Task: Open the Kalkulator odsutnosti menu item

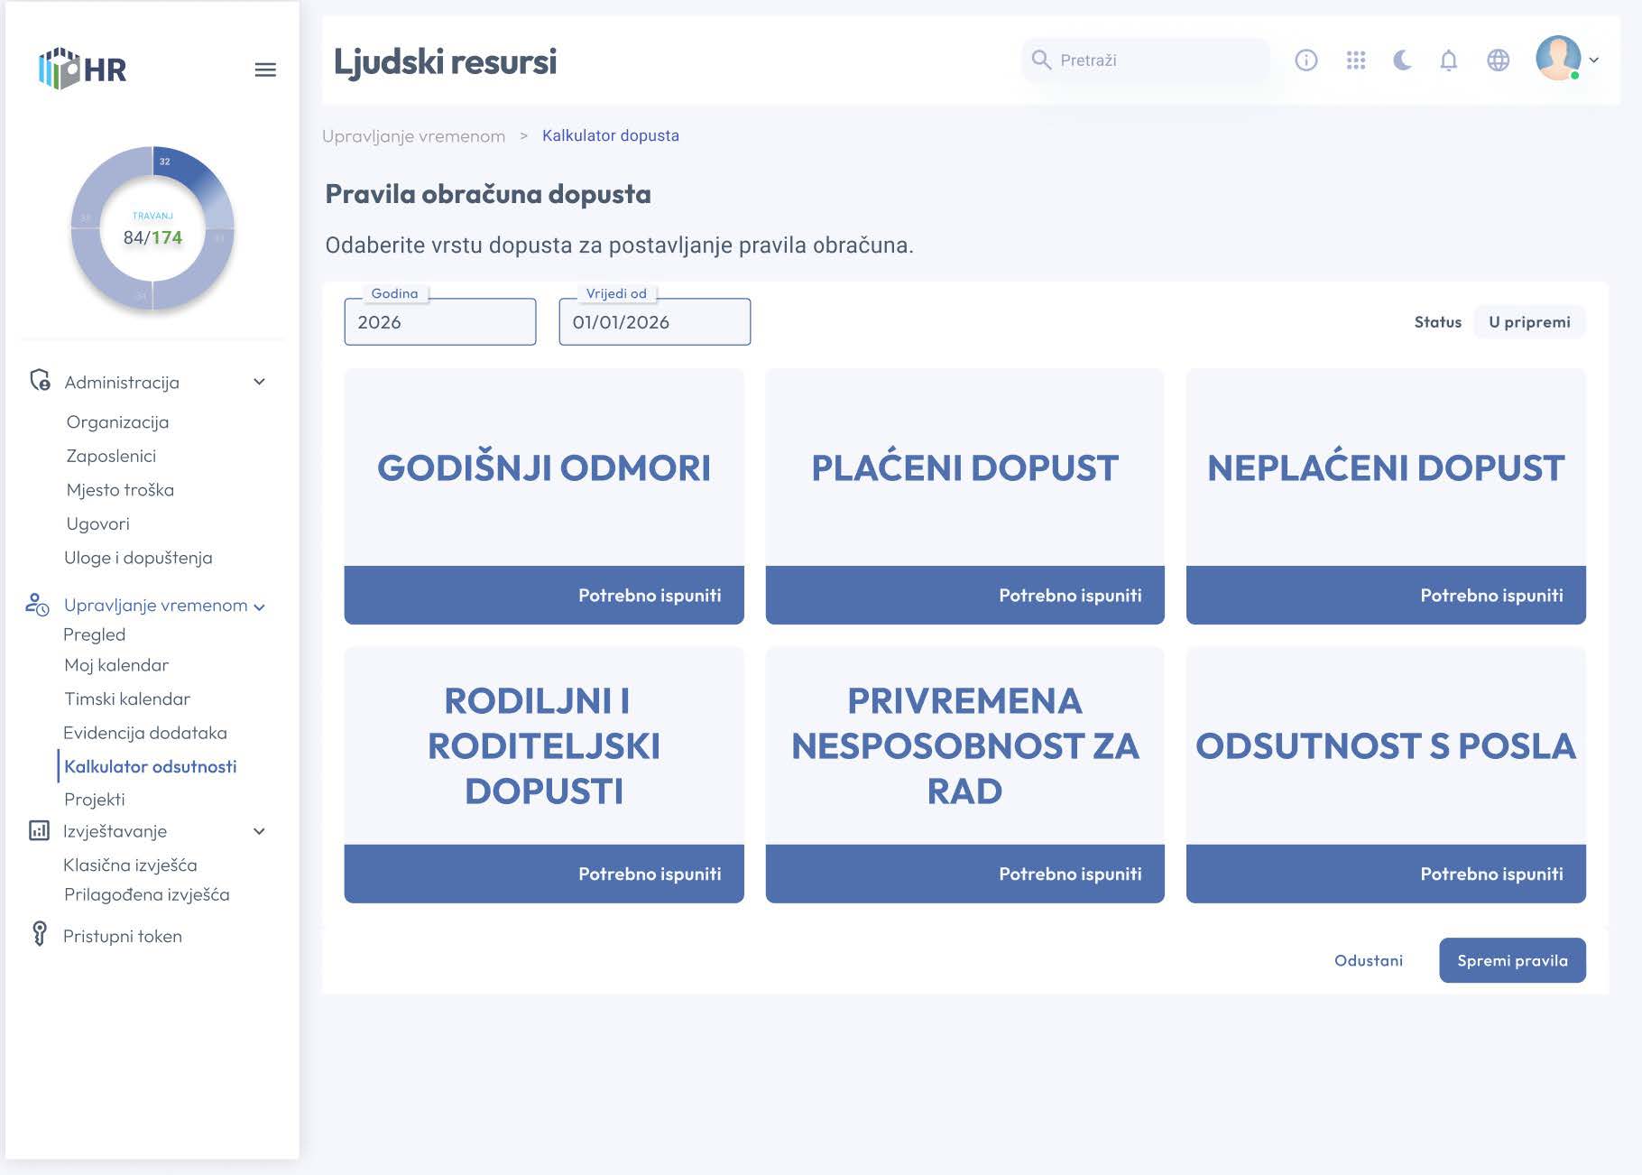Action: (151, 766)
